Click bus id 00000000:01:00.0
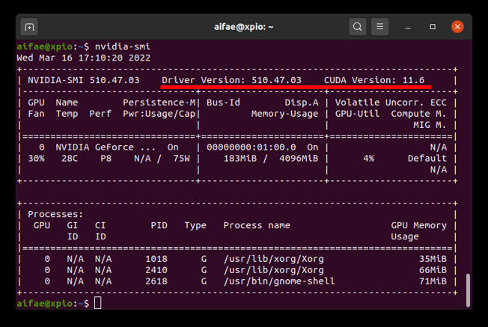 pyautogui.click(x=251, y=147)
